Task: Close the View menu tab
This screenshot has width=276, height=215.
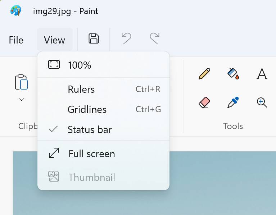Action: pos(54,40)
